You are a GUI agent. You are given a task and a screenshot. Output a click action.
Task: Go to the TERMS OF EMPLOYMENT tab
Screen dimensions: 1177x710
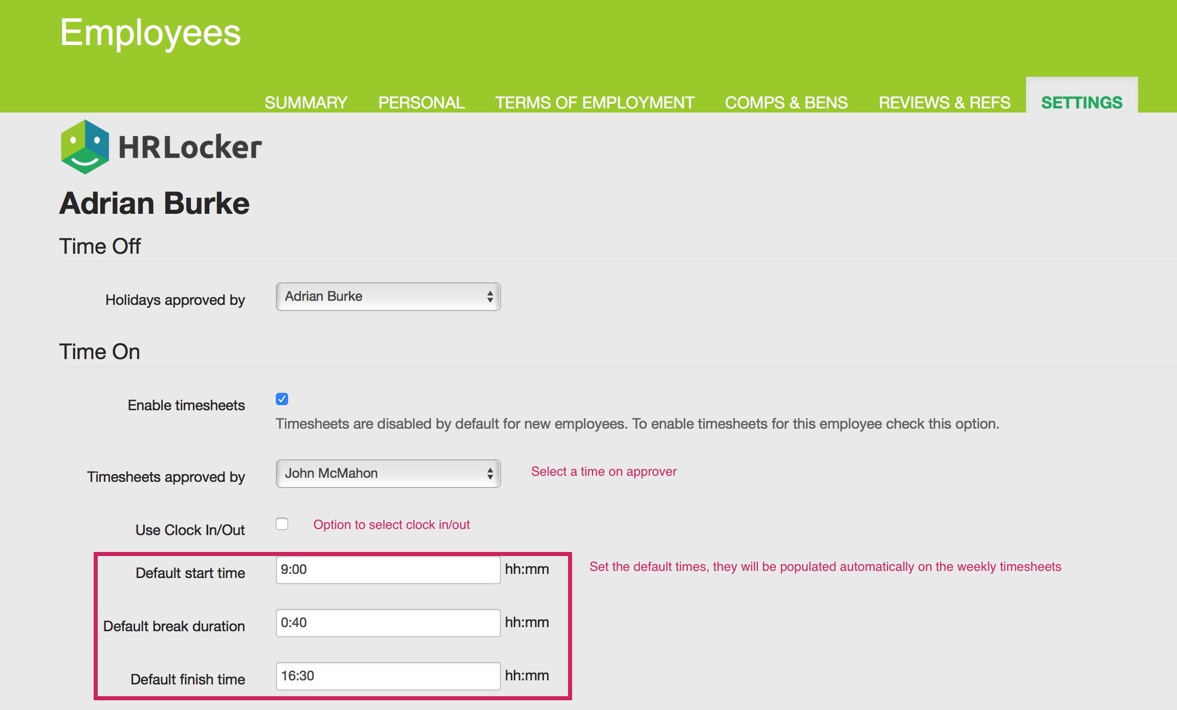pos(595,102)
